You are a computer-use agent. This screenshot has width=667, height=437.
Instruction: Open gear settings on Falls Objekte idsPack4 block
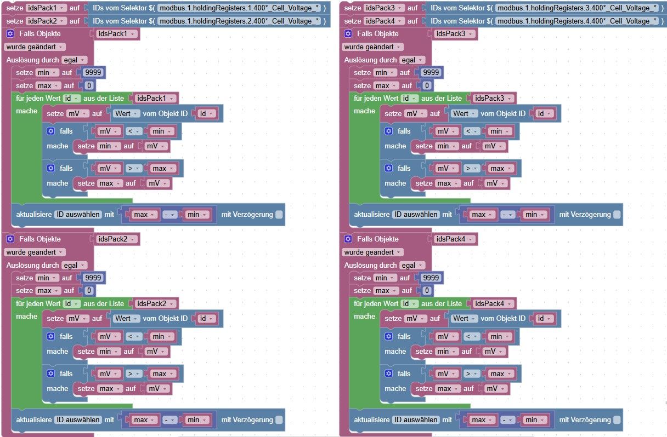(348, 239)
